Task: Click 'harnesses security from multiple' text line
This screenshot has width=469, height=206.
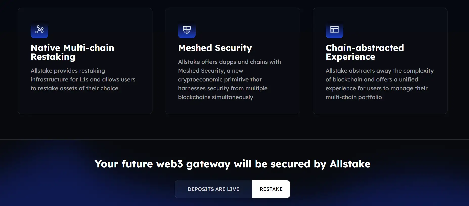Action: click(223, 88)
